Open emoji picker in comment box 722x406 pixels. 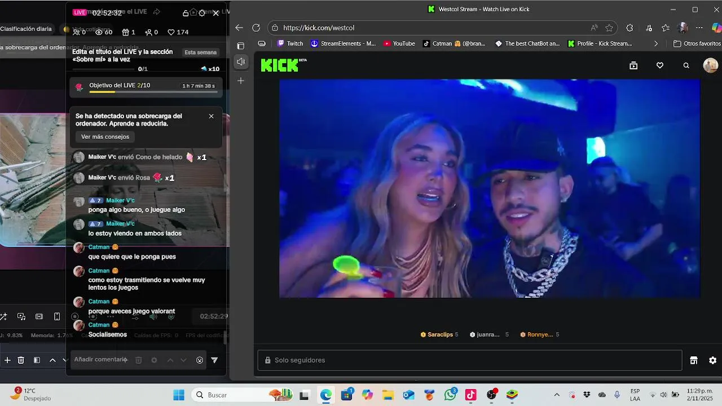[200, 360]
